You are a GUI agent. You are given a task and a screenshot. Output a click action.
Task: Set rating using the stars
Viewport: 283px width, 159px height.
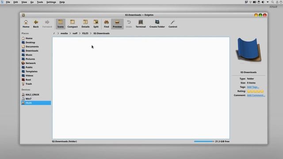click(x=256, y=91)
